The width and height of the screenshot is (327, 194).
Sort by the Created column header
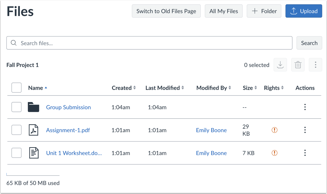(x=124, y=88)
